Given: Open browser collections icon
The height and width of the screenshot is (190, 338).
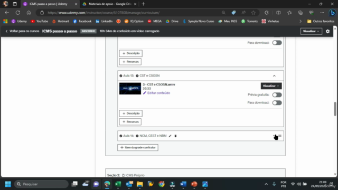Looking at the screenshot, I should pos(301,13).
